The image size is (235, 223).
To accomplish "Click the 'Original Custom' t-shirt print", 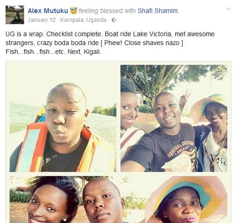I will 180,151.
